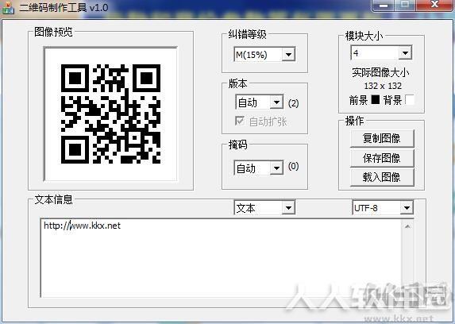
Task: Pick the black 前景 color swatch
Action: coord(376,100)
